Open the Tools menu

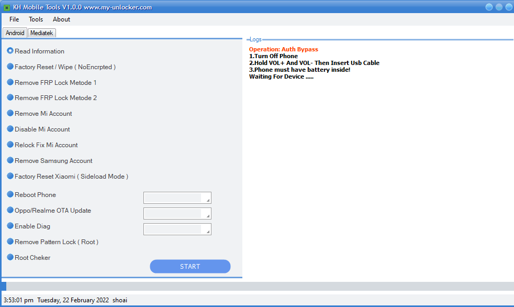[x=36, y=19]
